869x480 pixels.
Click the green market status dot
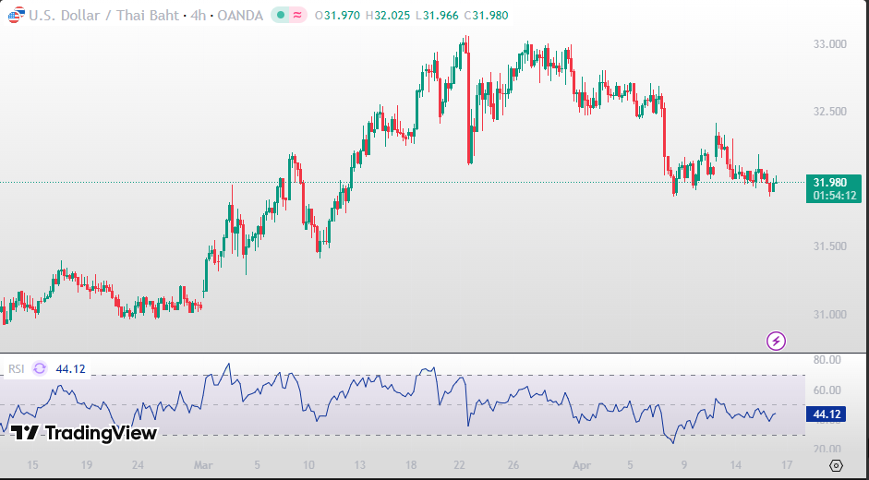[x=281, y=16]
